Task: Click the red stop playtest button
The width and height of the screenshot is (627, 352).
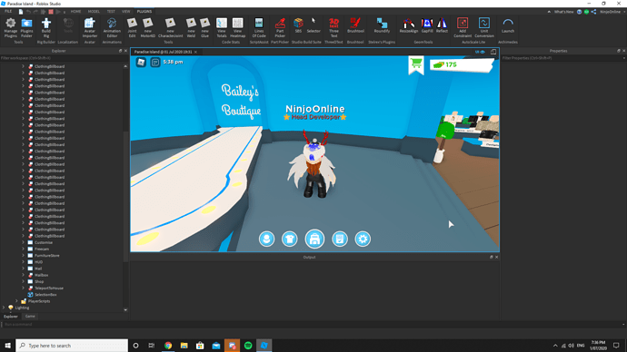Action: (51, 12)
